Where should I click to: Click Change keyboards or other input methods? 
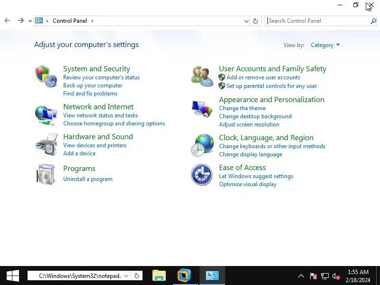click(x=272, y=146)
